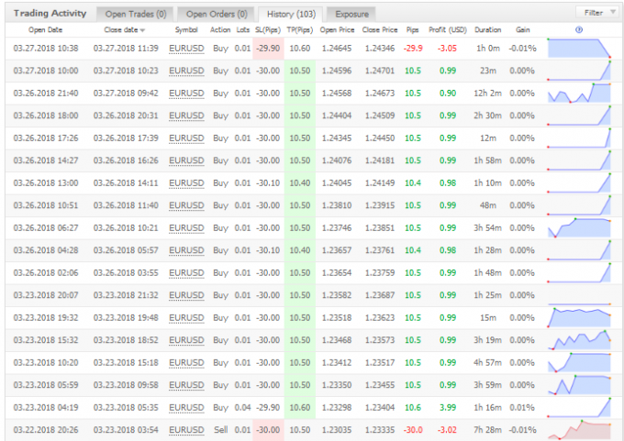Click the info icon above the charts column
The image size is (624, 441).
pos(579,30)
